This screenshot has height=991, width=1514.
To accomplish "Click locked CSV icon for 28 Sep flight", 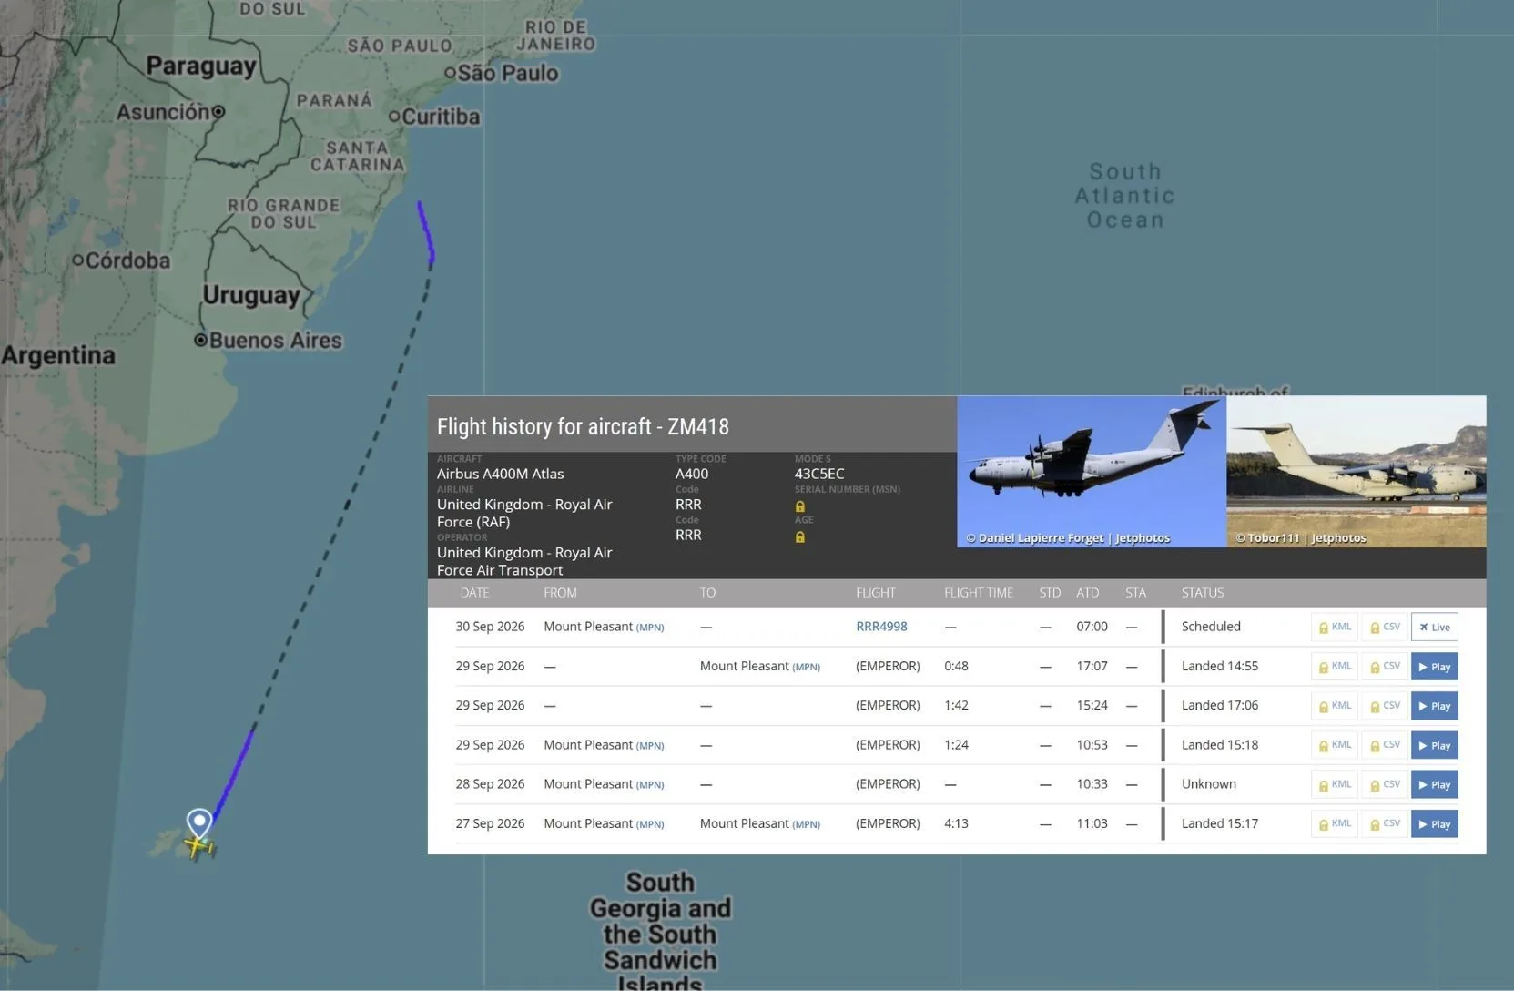I will coord(1385,784).
